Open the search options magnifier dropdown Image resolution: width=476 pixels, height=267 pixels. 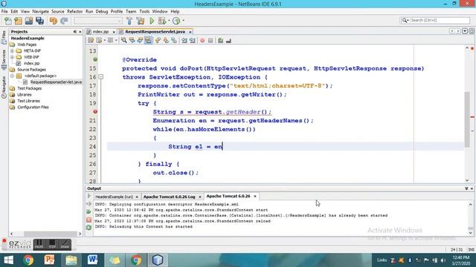point(405,20)
